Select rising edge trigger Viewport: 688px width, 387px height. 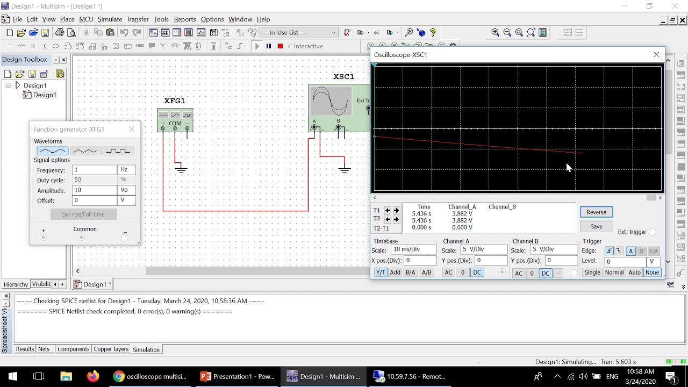coord(609,251)
